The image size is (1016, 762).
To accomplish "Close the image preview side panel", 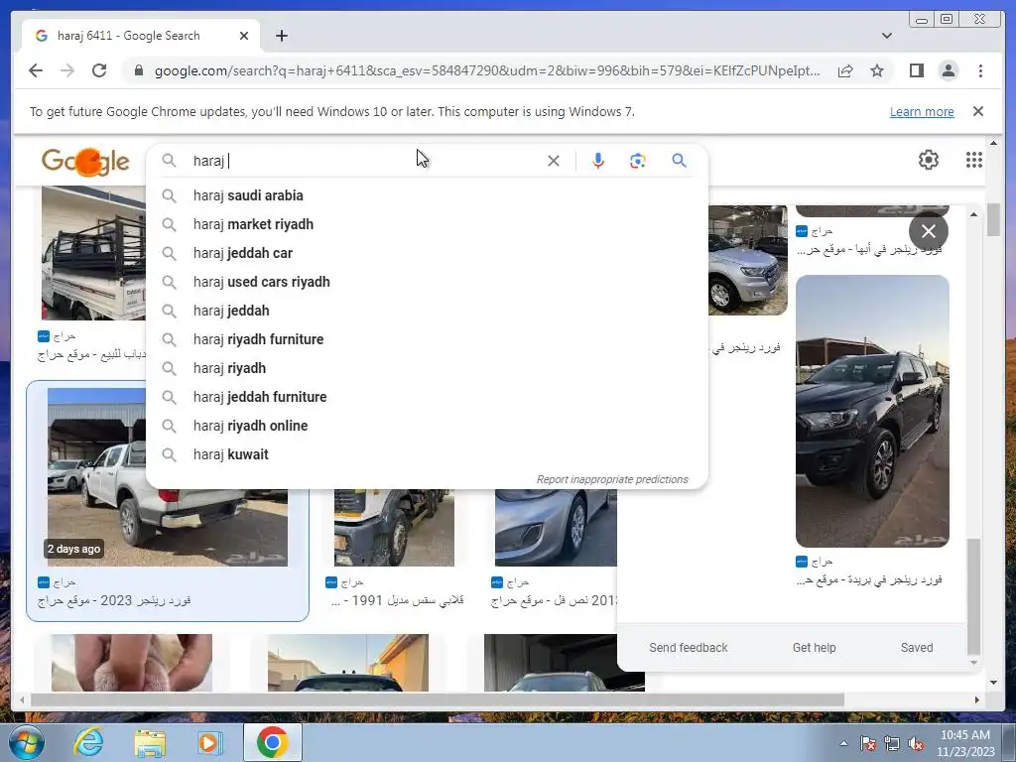I will (x=928, y=231).
